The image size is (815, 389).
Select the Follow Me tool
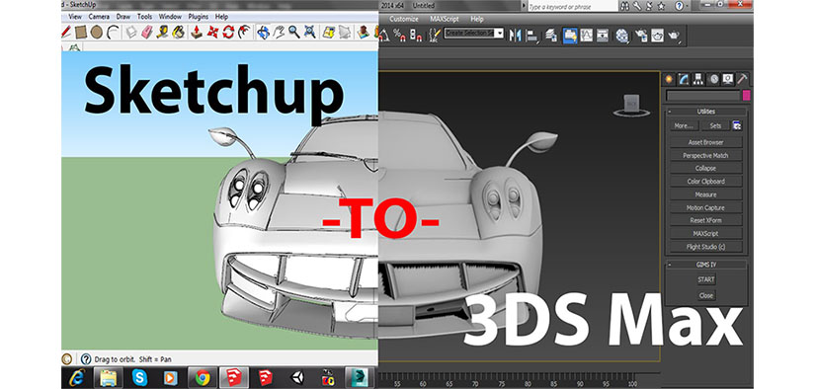244,33
